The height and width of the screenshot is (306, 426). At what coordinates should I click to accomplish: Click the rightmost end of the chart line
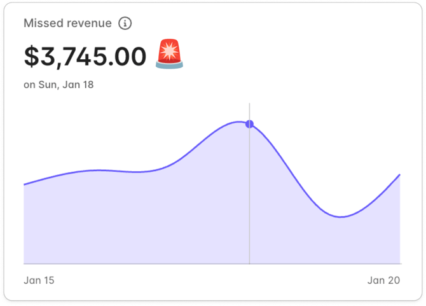pyautogui.click(x=399, y=174)
